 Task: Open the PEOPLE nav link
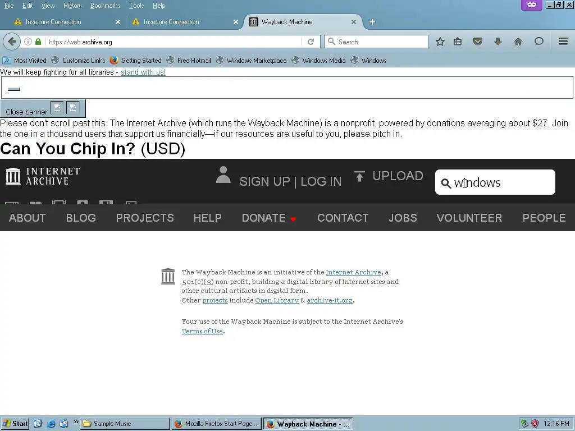click(544, 218)
